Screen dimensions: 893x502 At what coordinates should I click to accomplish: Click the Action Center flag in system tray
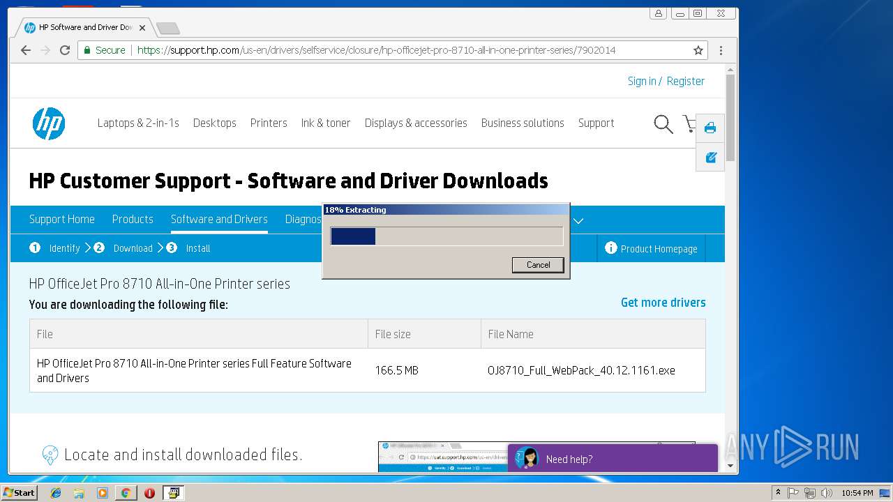click(x=793, y=493)
